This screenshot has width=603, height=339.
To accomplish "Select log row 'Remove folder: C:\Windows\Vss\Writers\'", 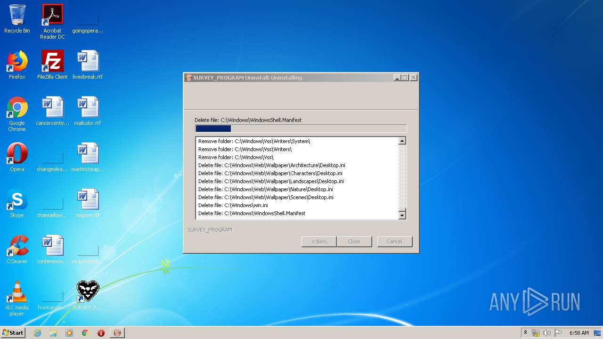I will tap(297, 149).
